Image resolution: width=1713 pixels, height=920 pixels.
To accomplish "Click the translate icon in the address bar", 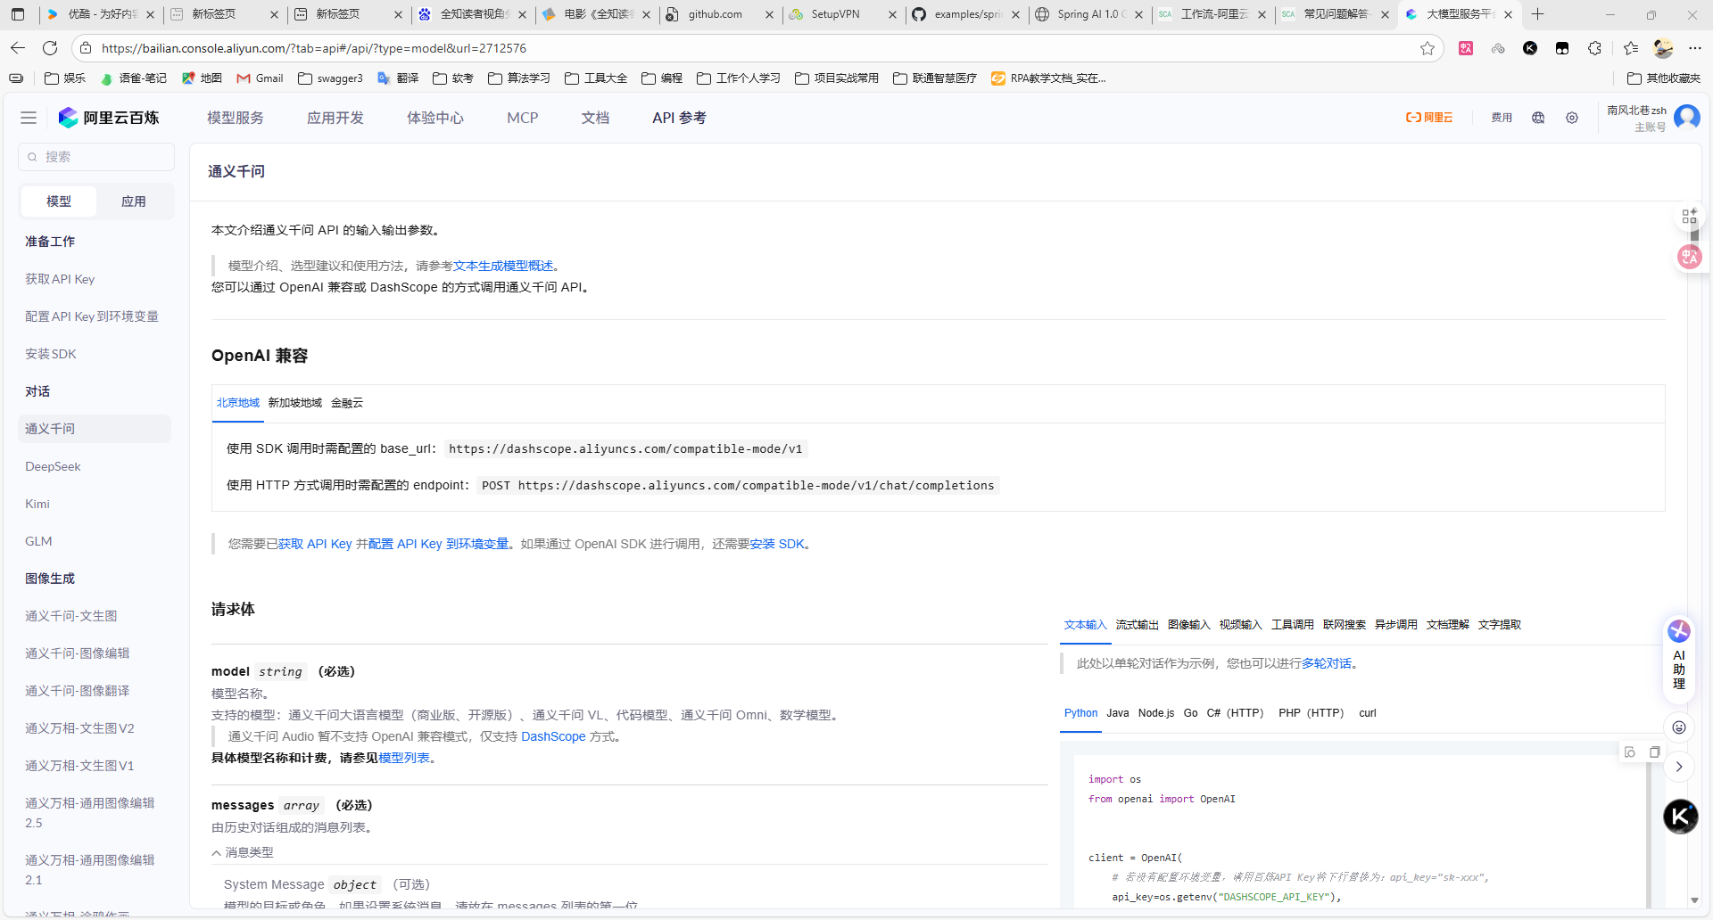I will (1466, 48).
